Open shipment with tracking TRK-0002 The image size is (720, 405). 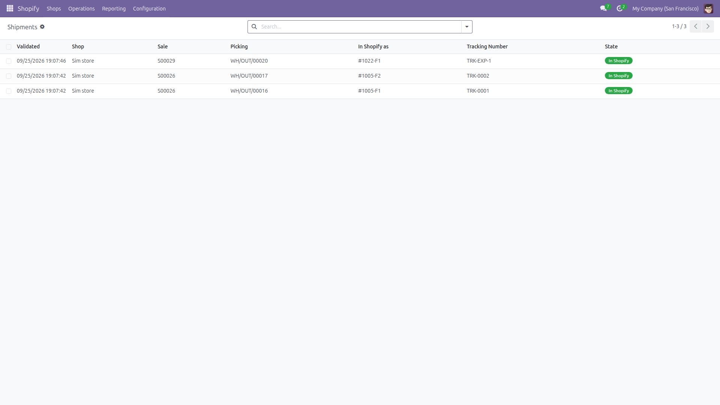click(478, 76)
